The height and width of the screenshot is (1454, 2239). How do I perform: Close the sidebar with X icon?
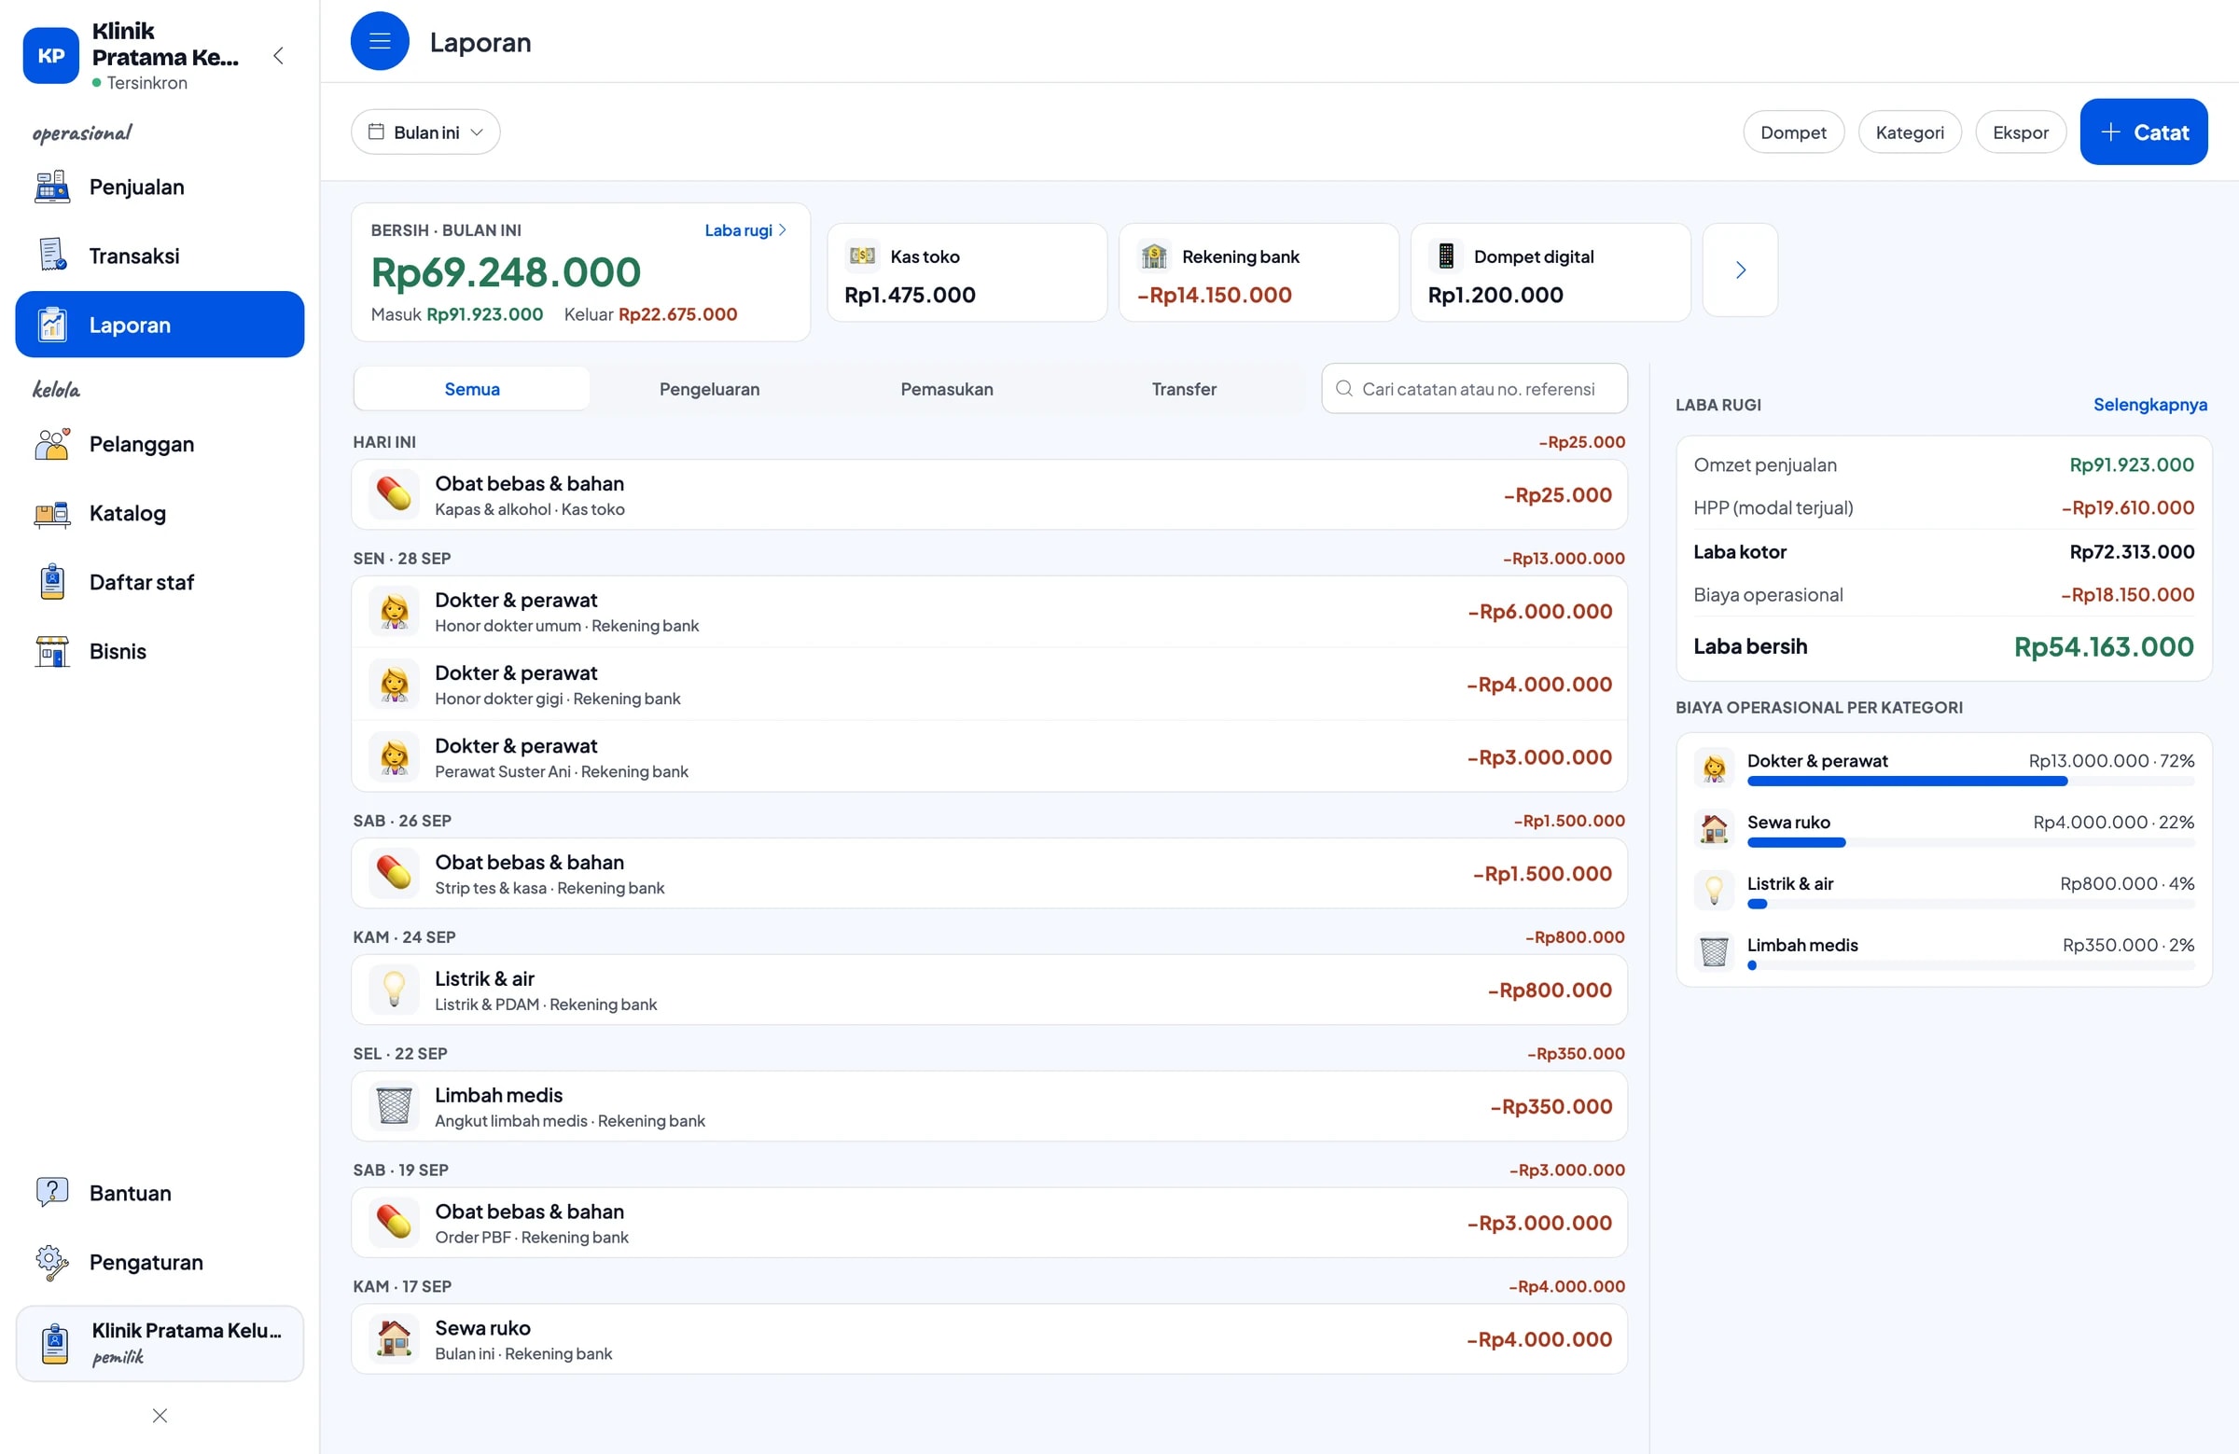tap(160, 1416)
